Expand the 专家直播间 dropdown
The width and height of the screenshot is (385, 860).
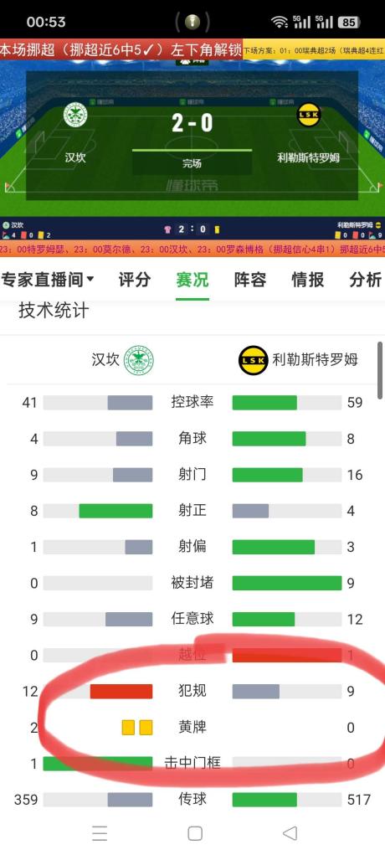tap(48, 280)
